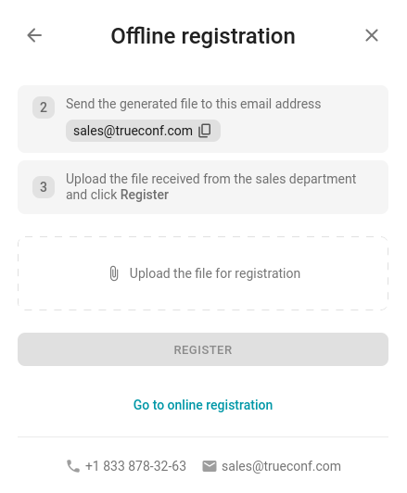Viewport: 407px width, 493px height.
Task: Click the +1 833 878-32-63 phone number
Action: pos(135,466)
